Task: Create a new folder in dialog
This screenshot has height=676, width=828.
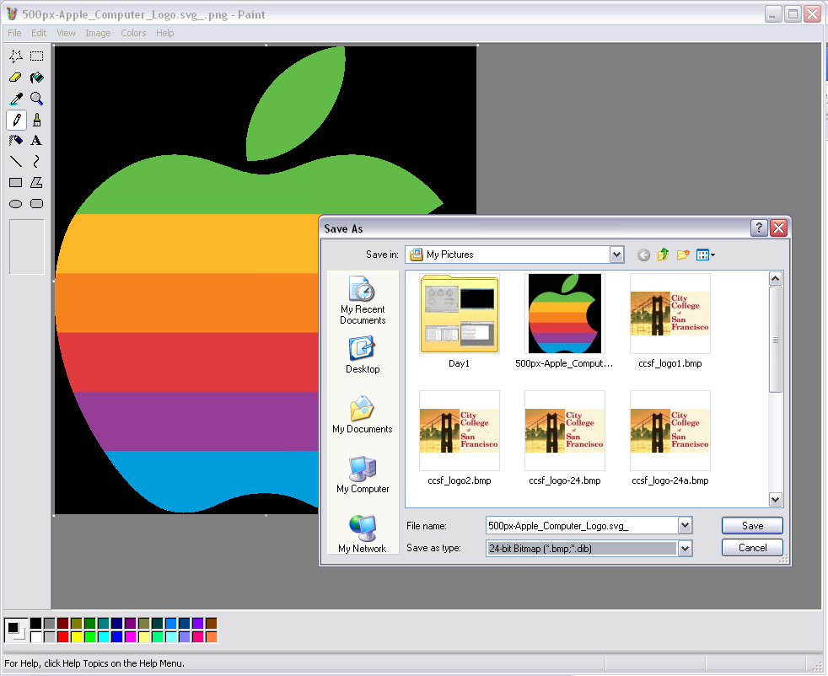Action: click(683, 255)
